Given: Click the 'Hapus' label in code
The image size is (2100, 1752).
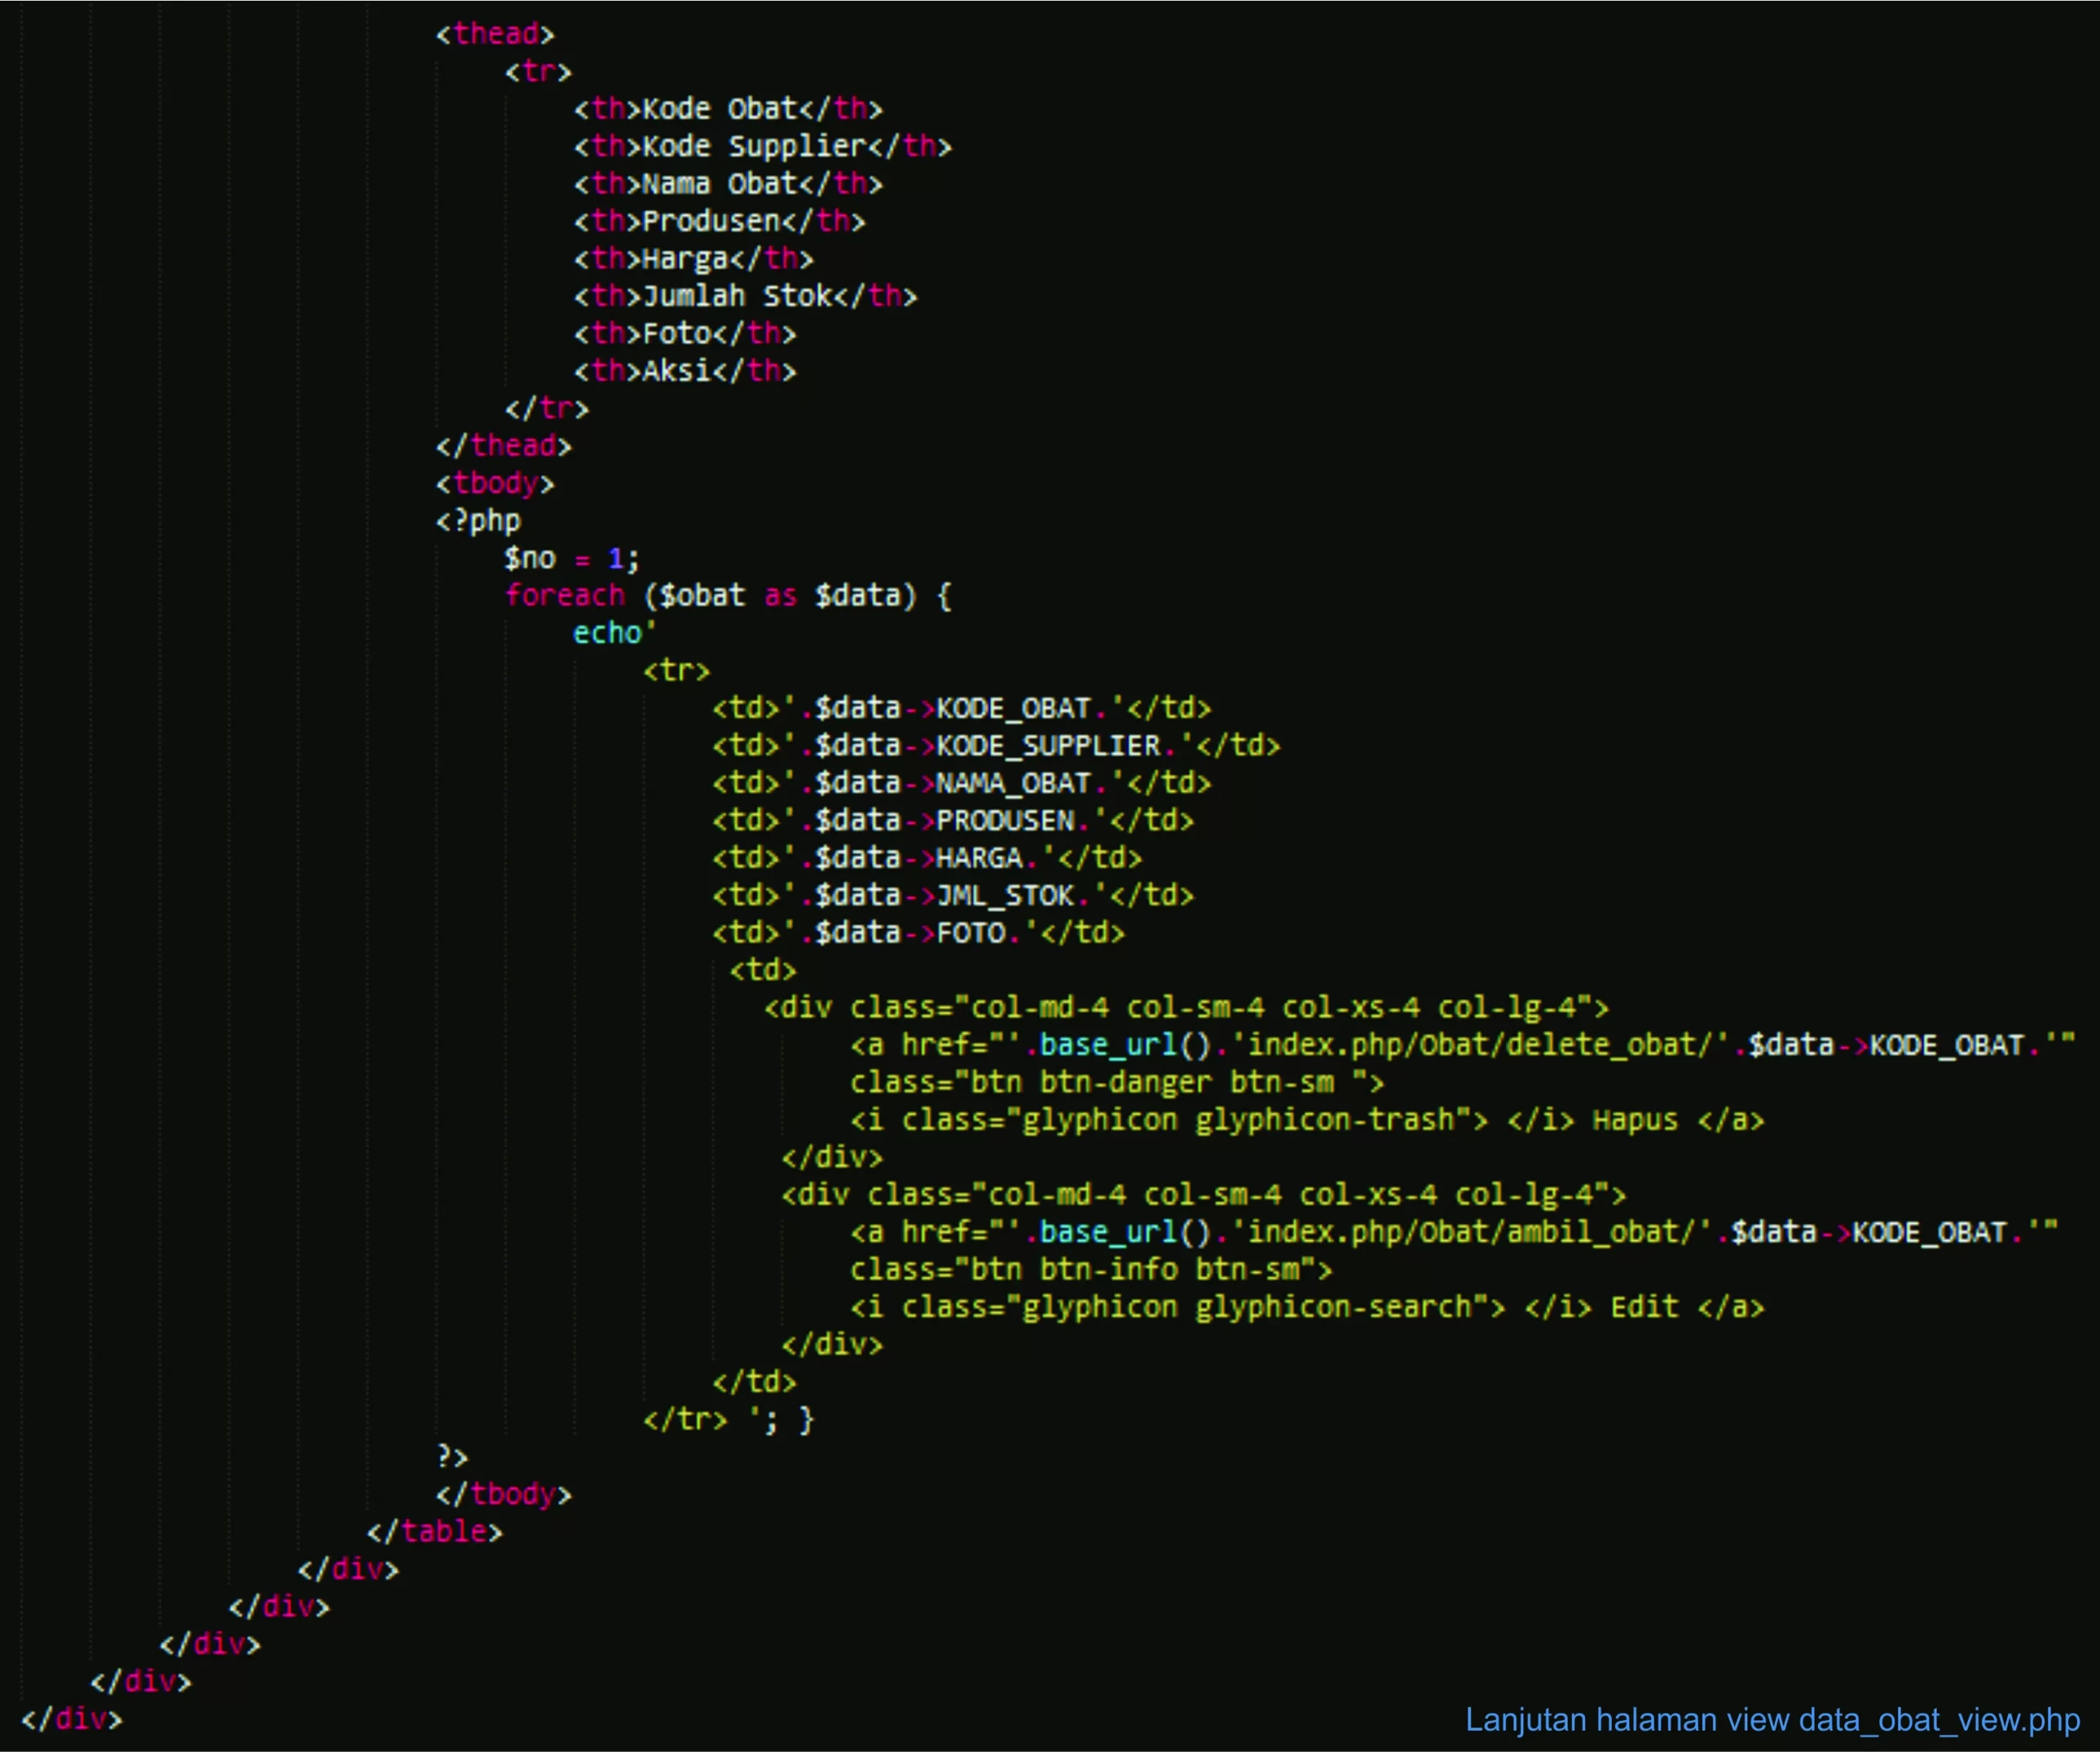Looking at the screenshot, I should pyautogui.click(x=1634, y=1120).
